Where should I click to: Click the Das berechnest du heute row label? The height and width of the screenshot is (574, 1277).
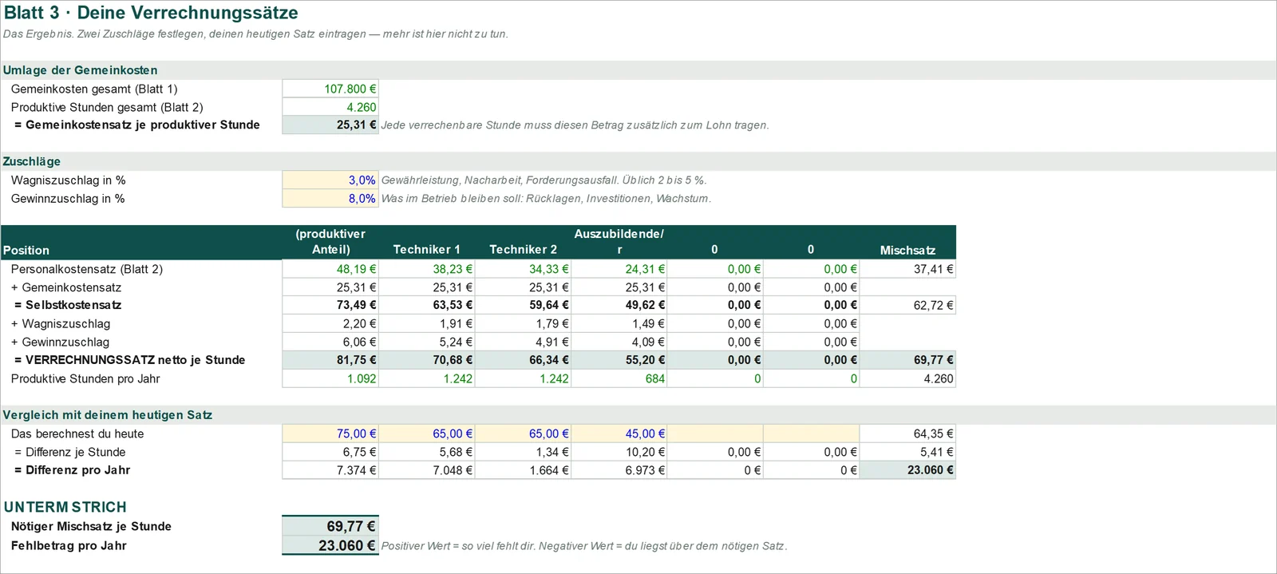coord(77,433)
